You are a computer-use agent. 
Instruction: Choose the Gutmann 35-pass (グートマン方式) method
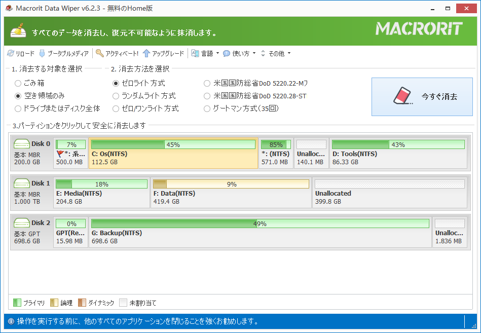point(207,108)
